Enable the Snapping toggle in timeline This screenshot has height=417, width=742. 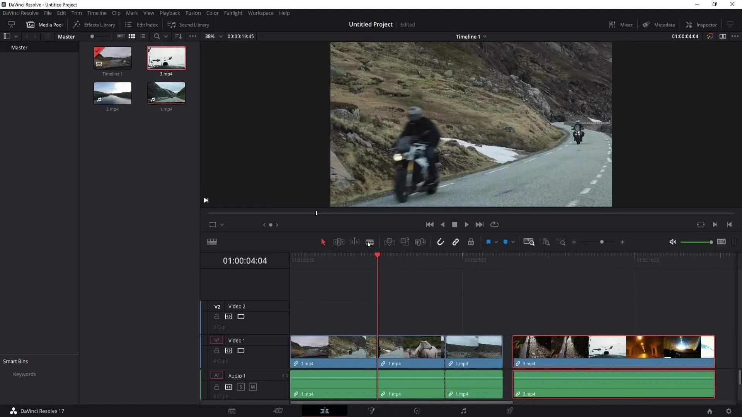tap(440, 242)
